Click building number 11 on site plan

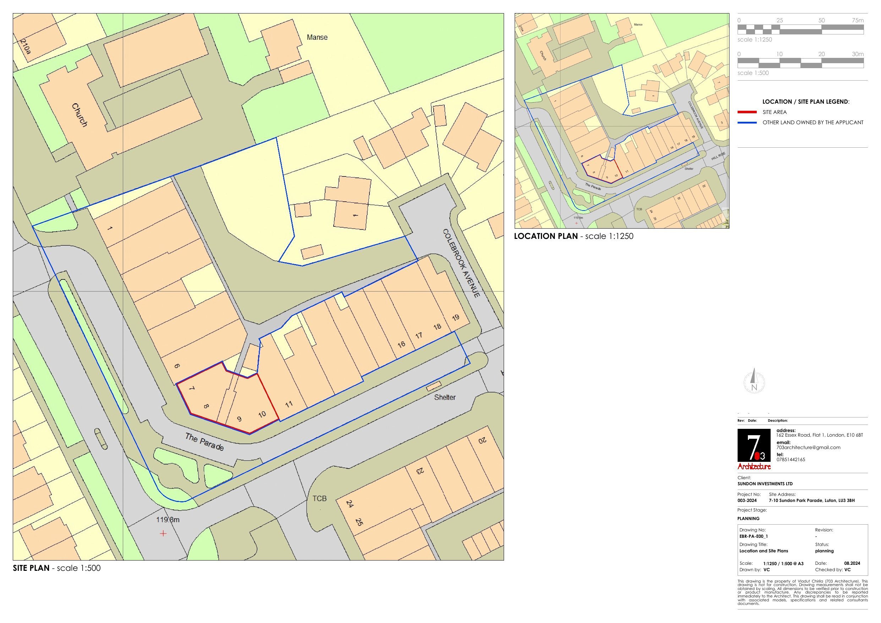tap(289, 404)
